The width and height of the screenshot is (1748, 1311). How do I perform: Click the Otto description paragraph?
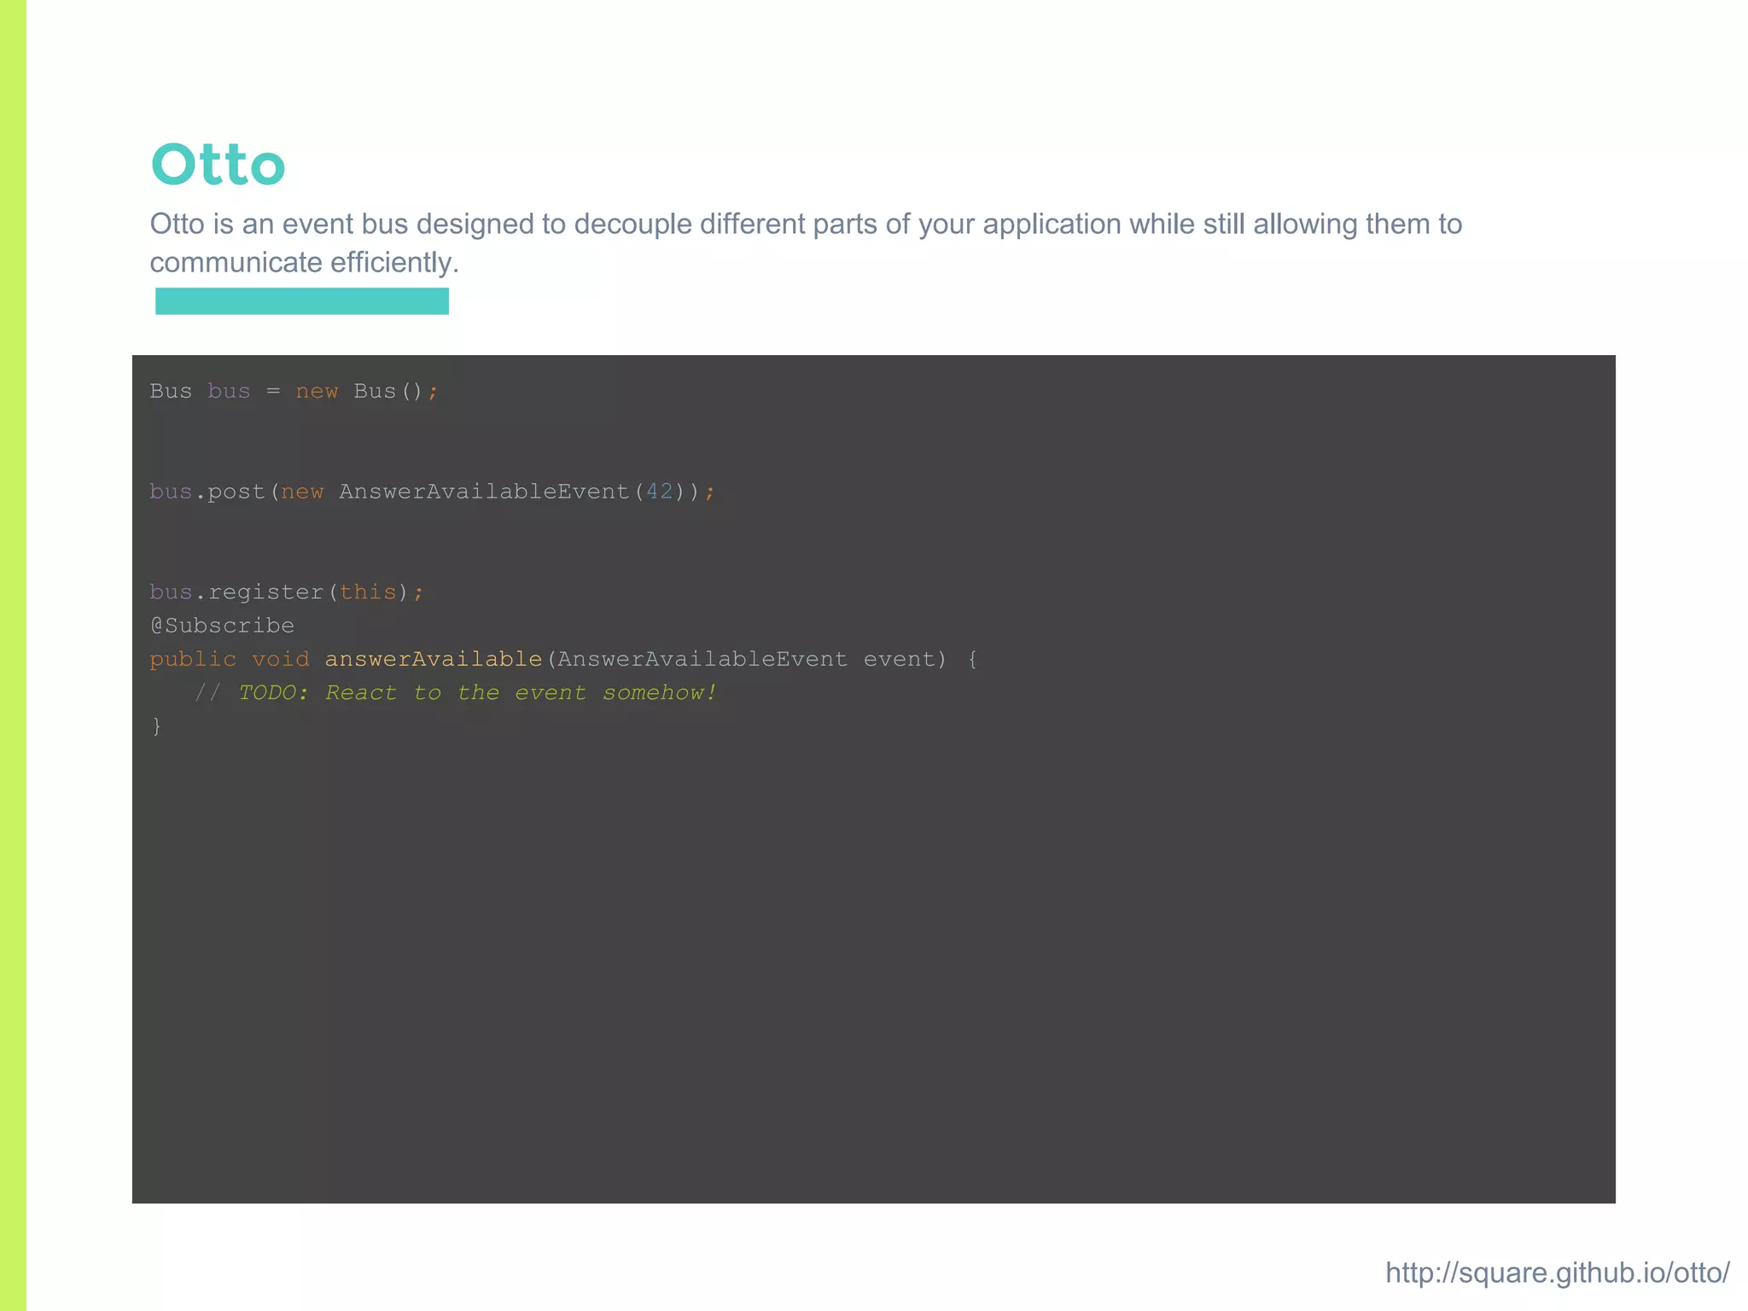pos(805,224)
